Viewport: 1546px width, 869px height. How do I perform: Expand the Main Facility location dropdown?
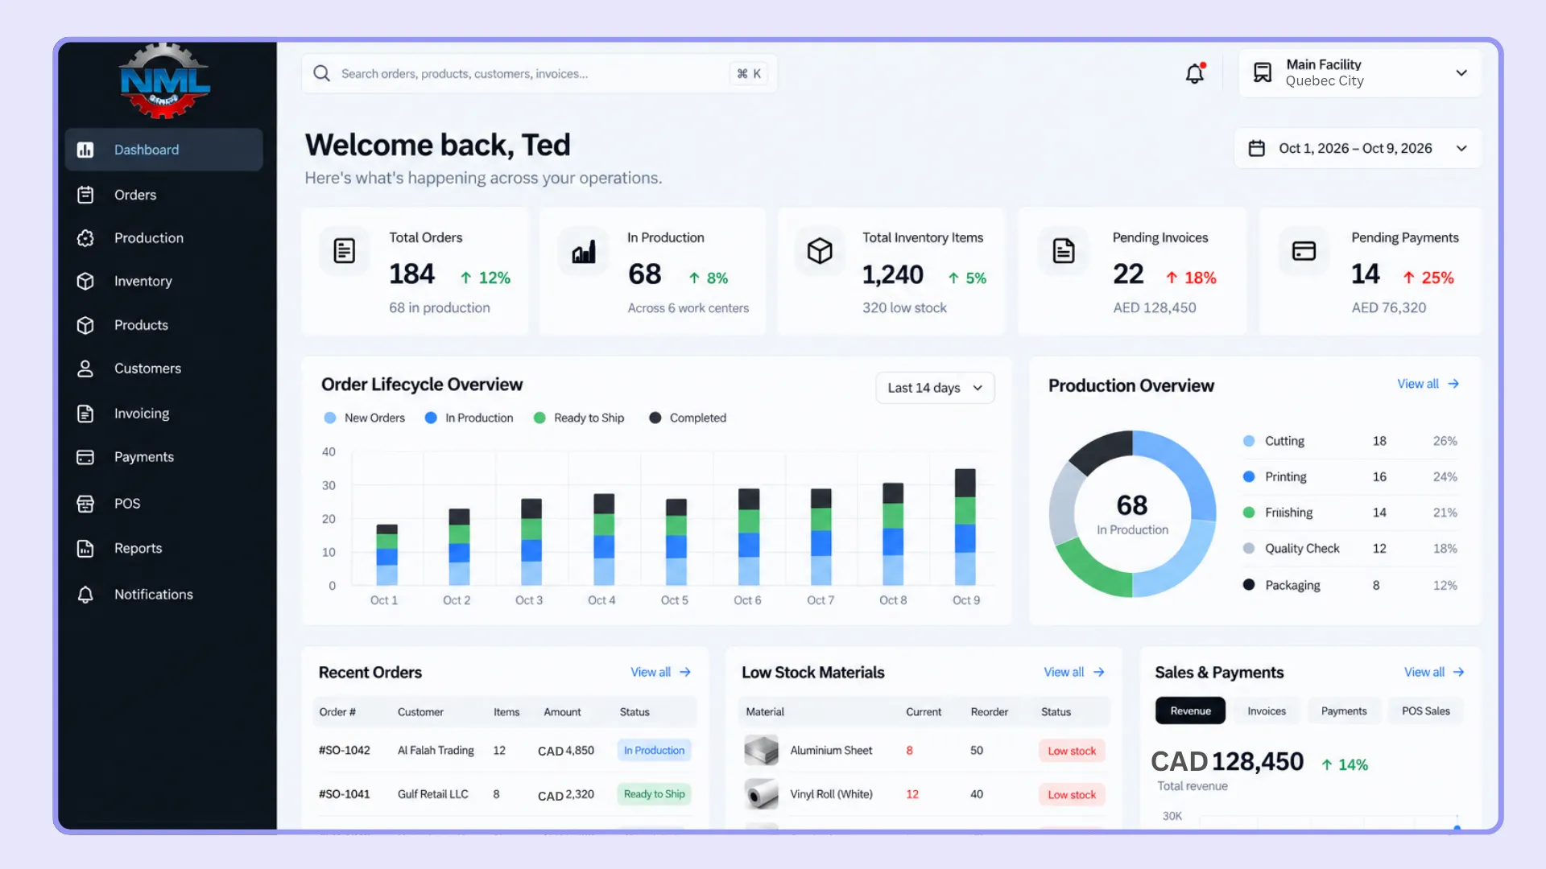tap(1359, 73)
